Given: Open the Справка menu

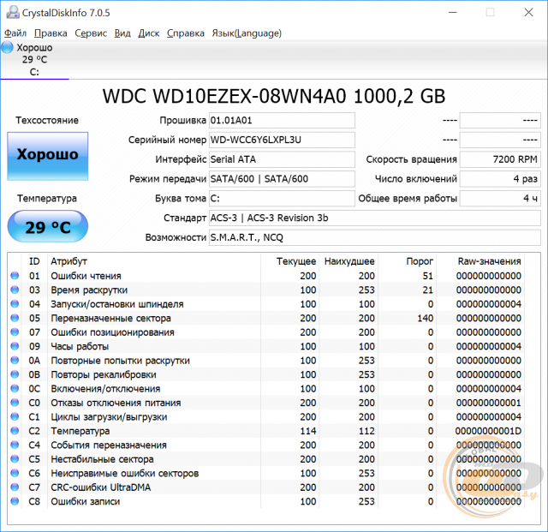Looking at the screenshot, I should coord(186,33).
